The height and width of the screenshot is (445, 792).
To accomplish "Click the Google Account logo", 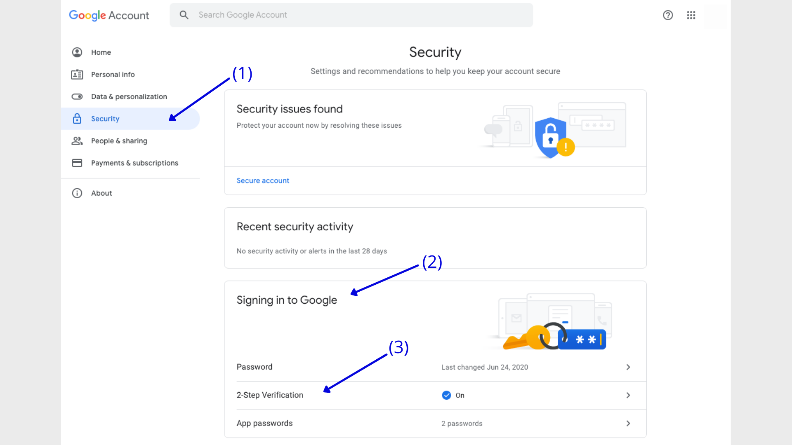I will (109, 15).
